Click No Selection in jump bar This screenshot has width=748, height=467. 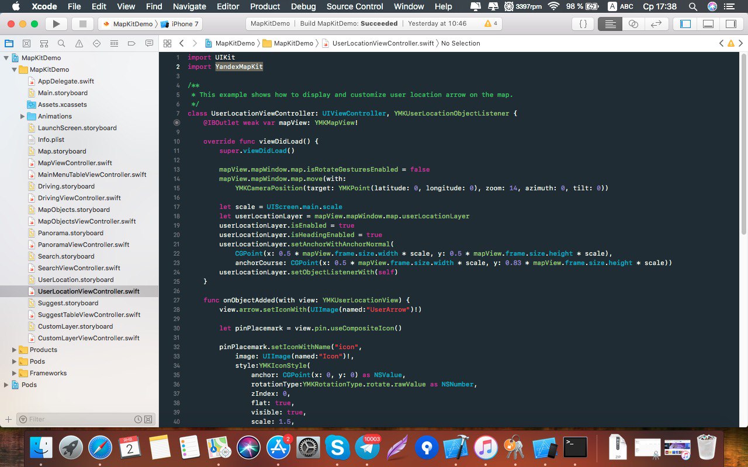pyautogui.click(x=460, y=44)
